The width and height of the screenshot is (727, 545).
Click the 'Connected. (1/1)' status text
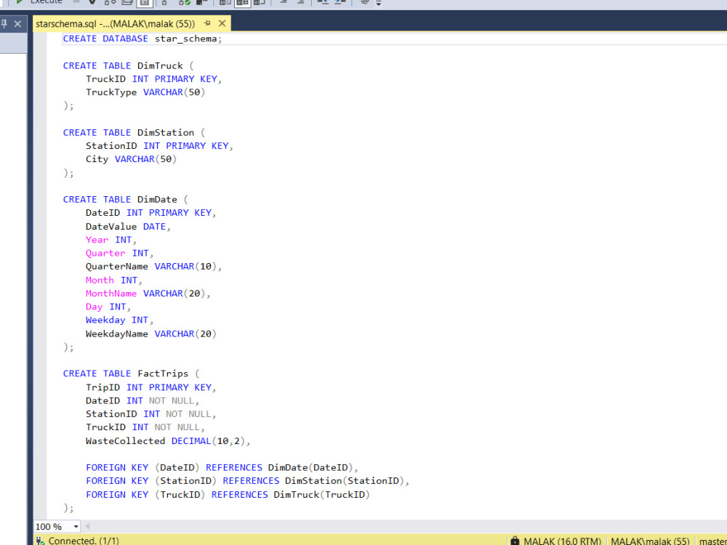[x=84, y=541]
